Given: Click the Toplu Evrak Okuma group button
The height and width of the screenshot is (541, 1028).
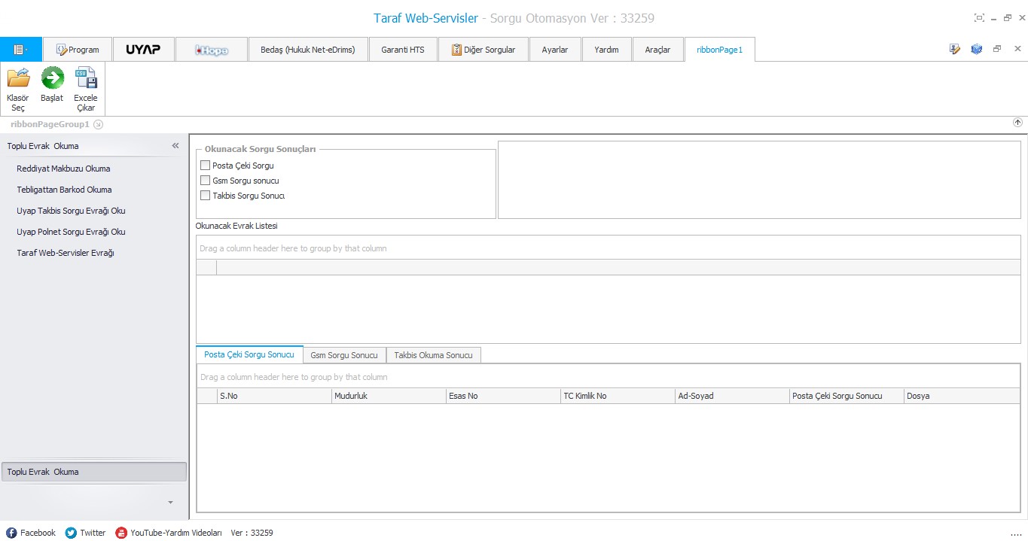Looking at the screenshot, I should (94, 472).
